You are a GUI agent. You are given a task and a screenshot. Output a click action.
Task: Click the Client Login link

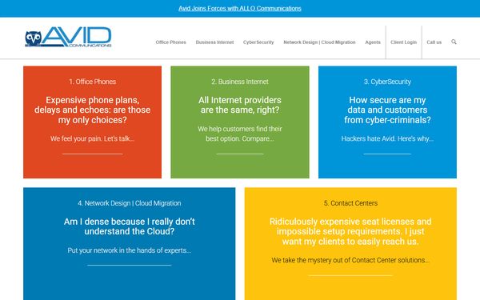tap(403, 42)
